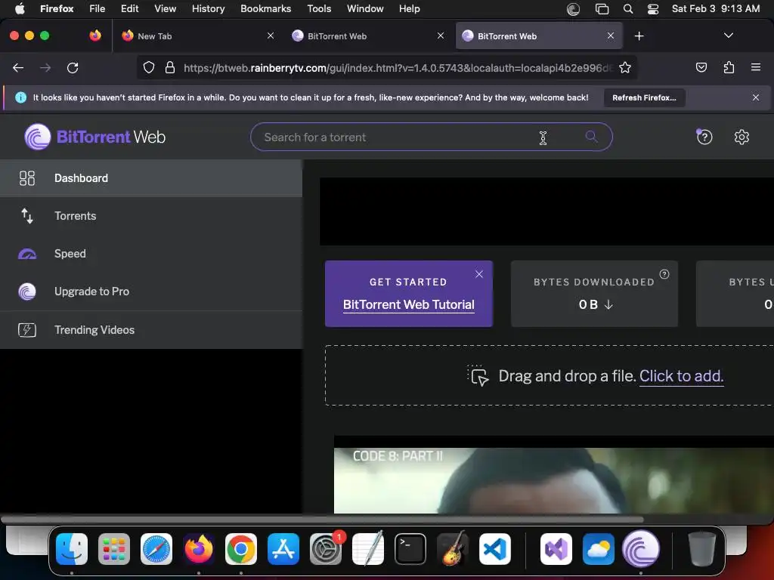Open BitTorrent Web app in the Dock
The width and height of the screenshot is (774, 580).
coord(641,549)
